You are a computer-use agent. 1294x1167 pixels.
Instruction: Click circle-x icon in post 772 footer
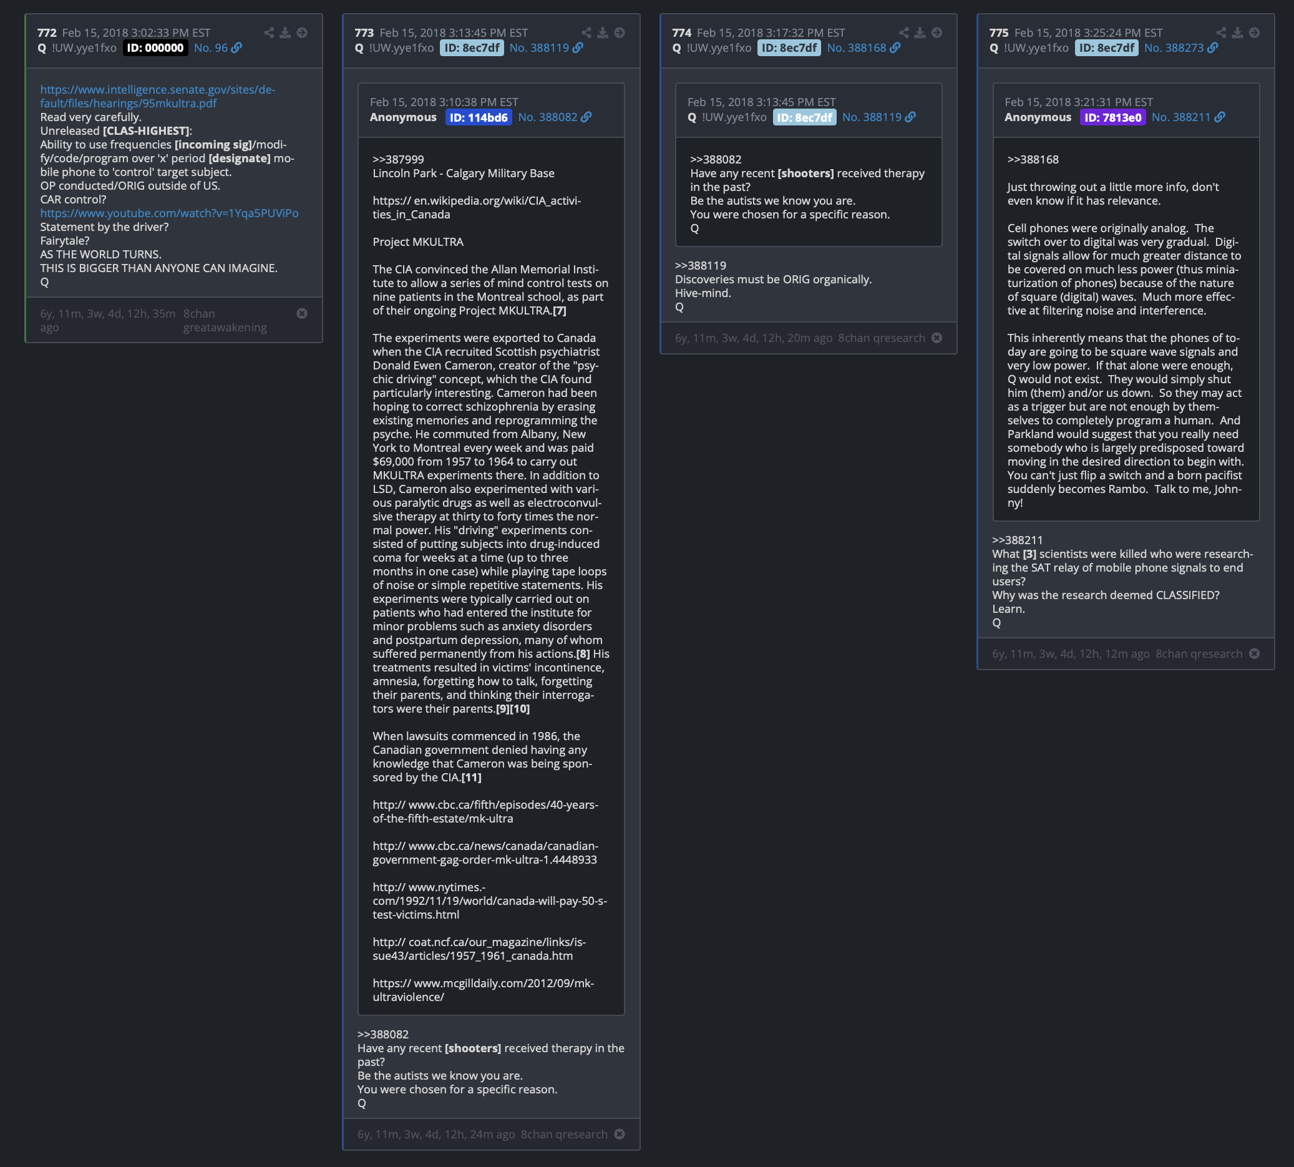coord(302,313)
